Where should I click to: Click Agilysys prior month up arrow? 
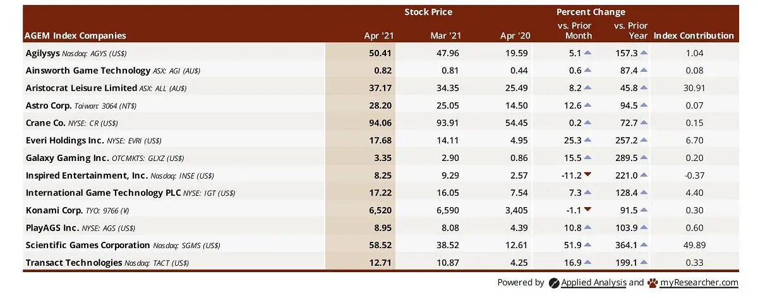coord(587,53)
